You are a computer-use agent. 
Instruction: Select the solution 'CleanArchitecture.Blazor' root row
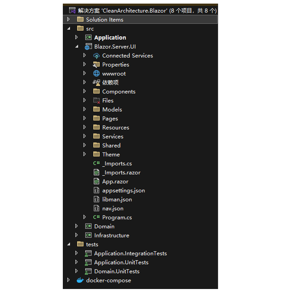coord(140,10)
